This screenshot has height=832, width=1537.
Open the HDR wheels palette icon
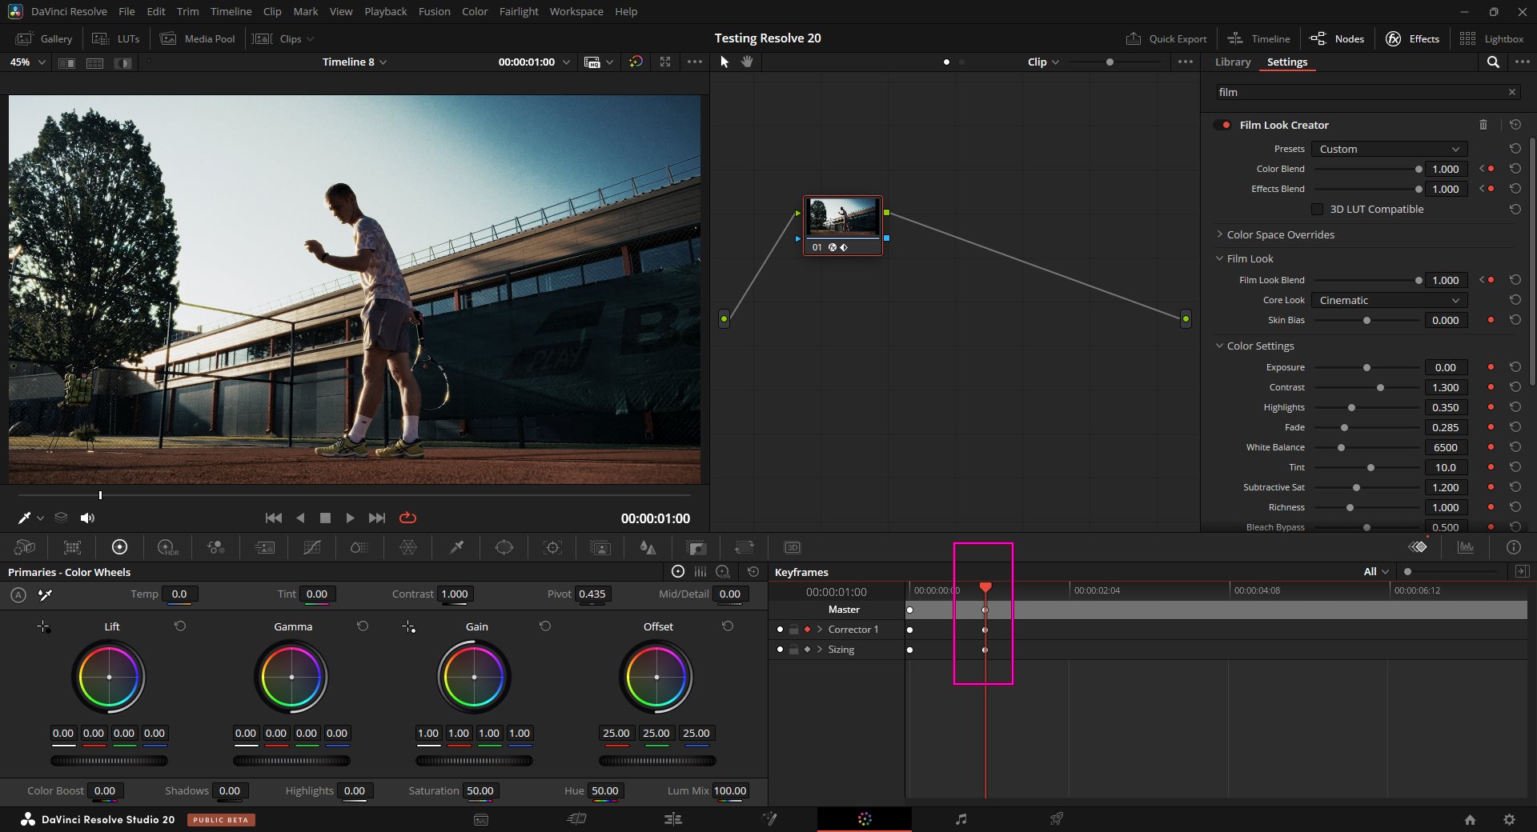pos(168,547)
